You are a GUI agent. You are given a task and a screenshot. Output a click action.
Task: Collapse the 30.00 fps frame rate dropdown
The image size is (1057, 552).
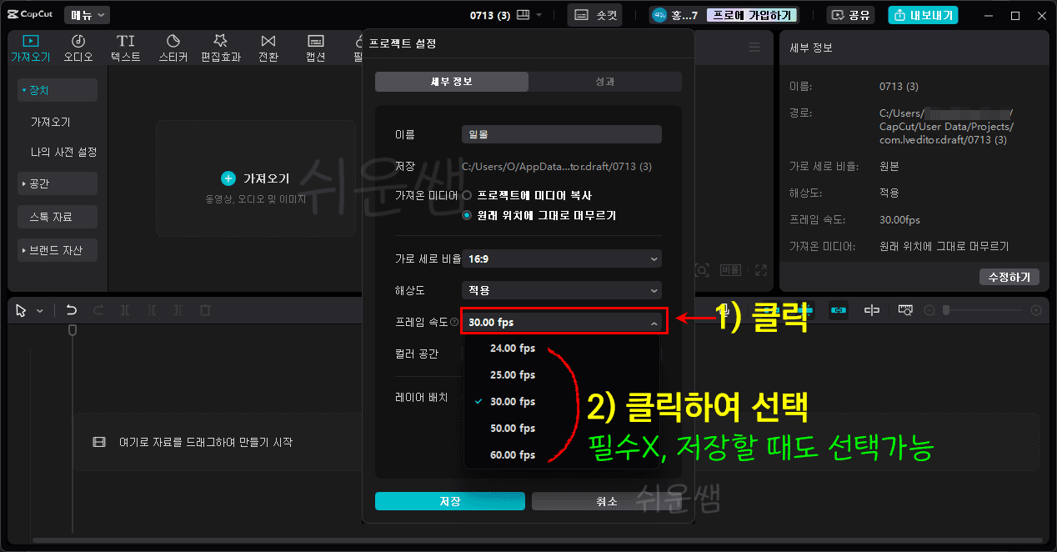562,323
